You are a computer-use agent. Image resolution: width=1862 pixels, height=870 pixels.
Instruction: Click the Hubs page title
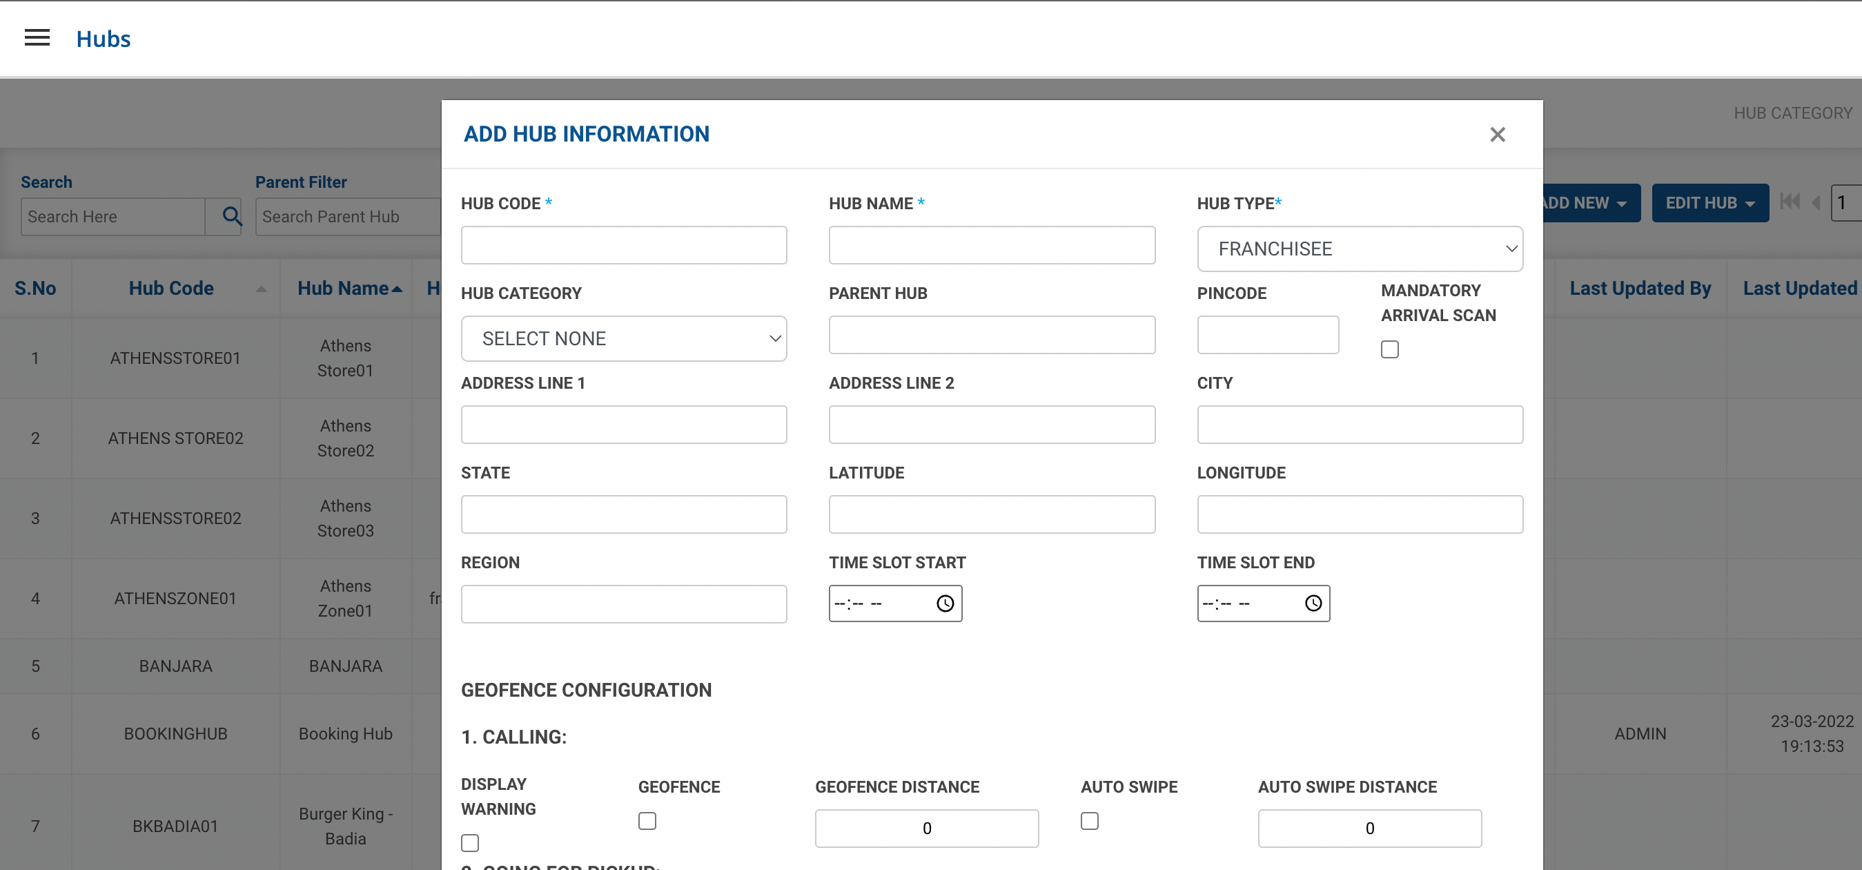tap(104, 39)
